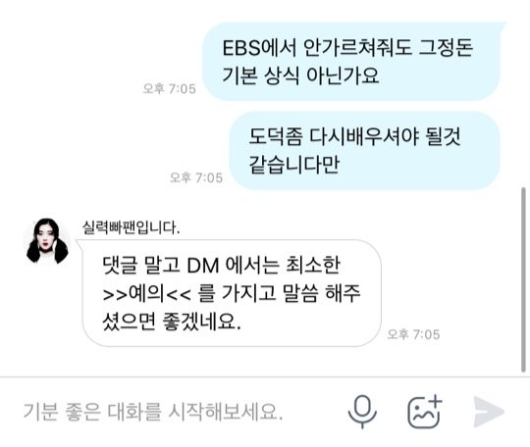Viewport: 530px width, 447px height.
Task: Tap the microphone voice message icon
Action: click(x=362, y=412)
